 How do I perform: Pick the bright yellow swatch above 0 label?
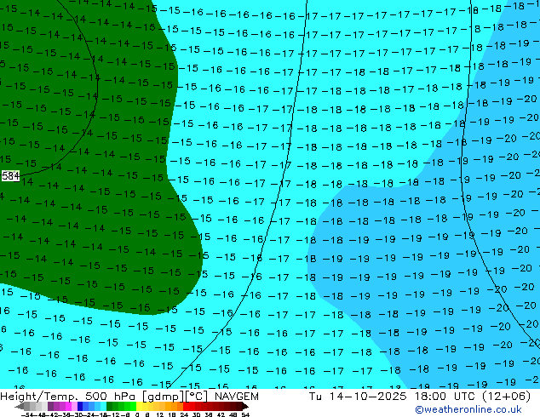(x=139, y=407)
